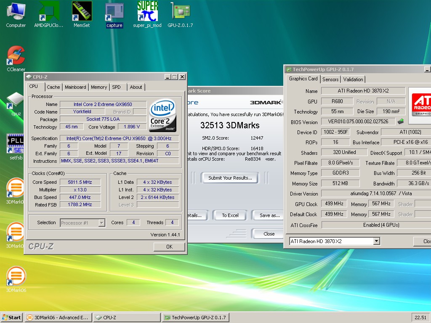This screenshot has height=323, width=431.
Task: Select the capture desktop shortcut
Action: pos(114,15)
